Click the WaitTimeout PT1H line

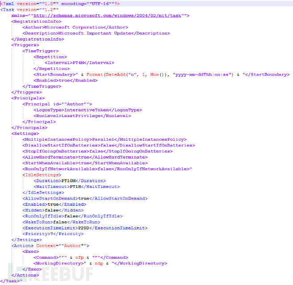click(x=77, y=187)
